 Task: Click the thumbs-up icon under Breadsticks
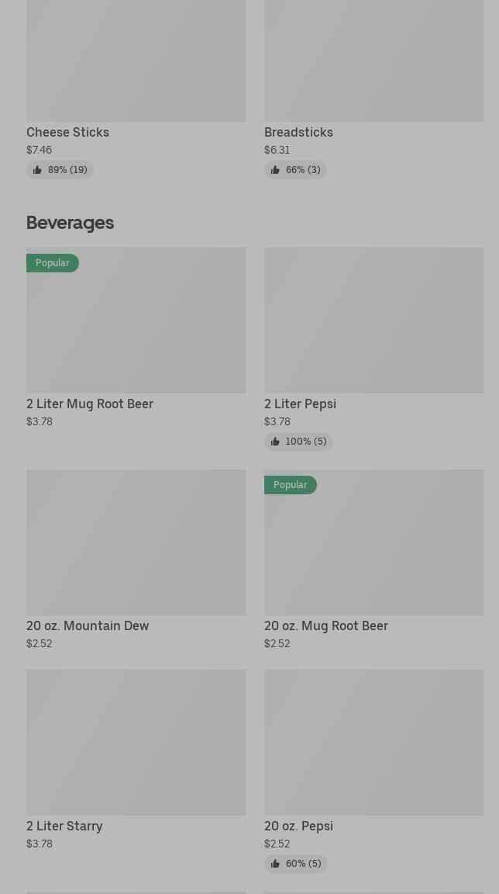pyautogui.click(x=275, y=170)
